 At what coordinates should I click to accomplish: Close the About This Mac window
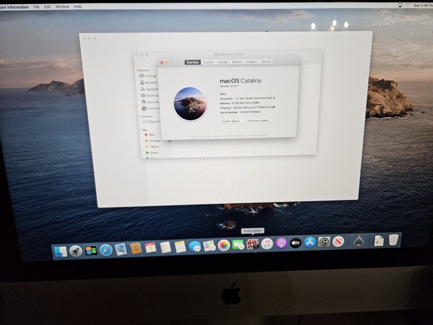pyautogui.click(x=162, y=63)
